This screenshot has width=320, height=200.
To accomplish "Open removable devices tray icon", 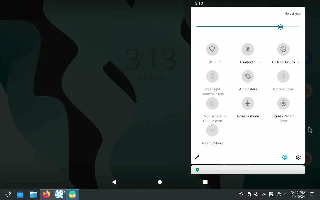I will point(271,194).
